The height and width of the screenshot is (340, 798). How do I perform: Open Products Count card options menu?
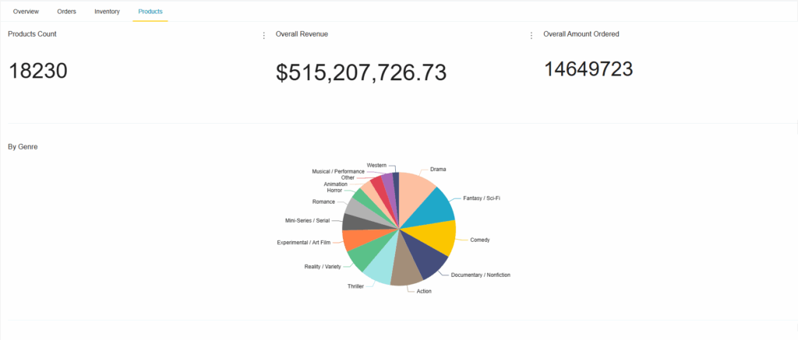[264, 35]
